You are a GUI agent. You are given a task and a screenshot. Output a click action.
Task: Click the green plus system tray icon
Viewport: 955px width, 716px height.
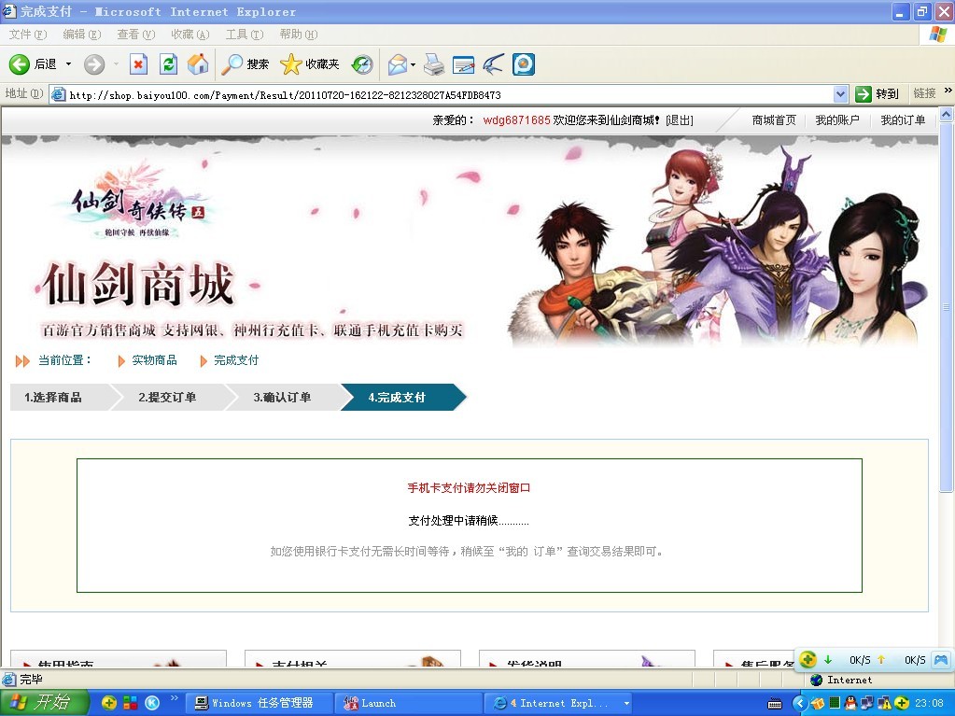902,703
